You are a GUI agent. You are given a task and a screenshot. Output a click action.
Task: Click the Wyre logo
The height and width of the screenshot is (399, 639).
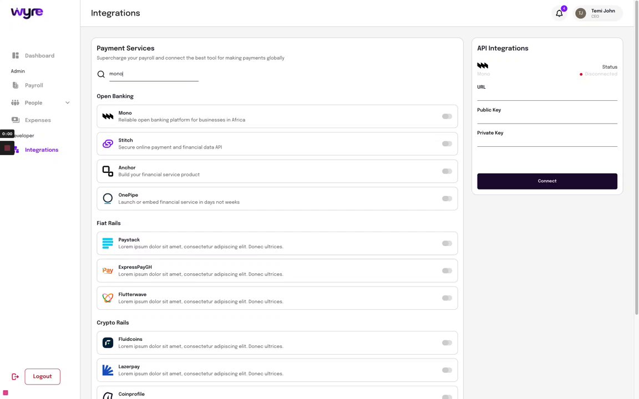click(27, 13)
